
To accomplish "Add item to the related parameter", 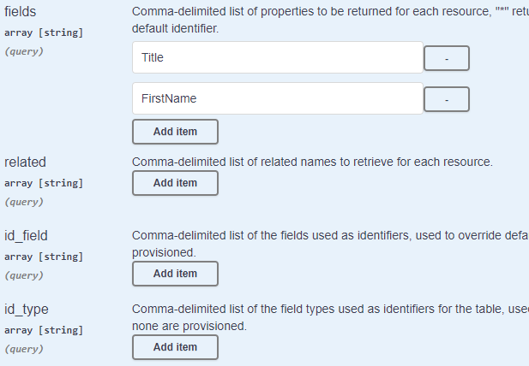I will click(175, 183).
